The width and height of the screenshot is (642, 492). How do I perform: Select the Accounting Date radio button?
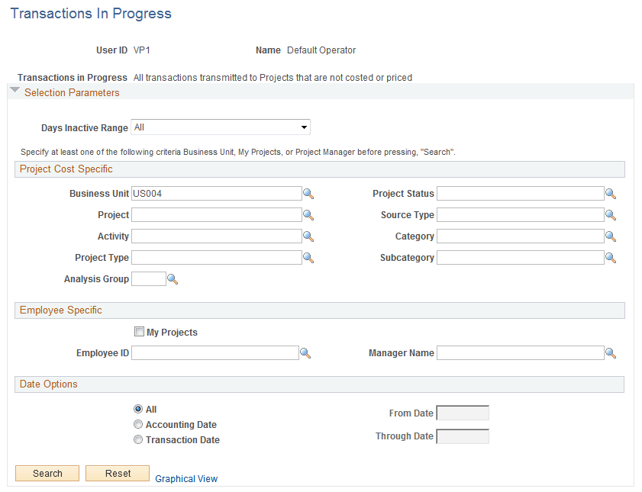coord(138,424)
